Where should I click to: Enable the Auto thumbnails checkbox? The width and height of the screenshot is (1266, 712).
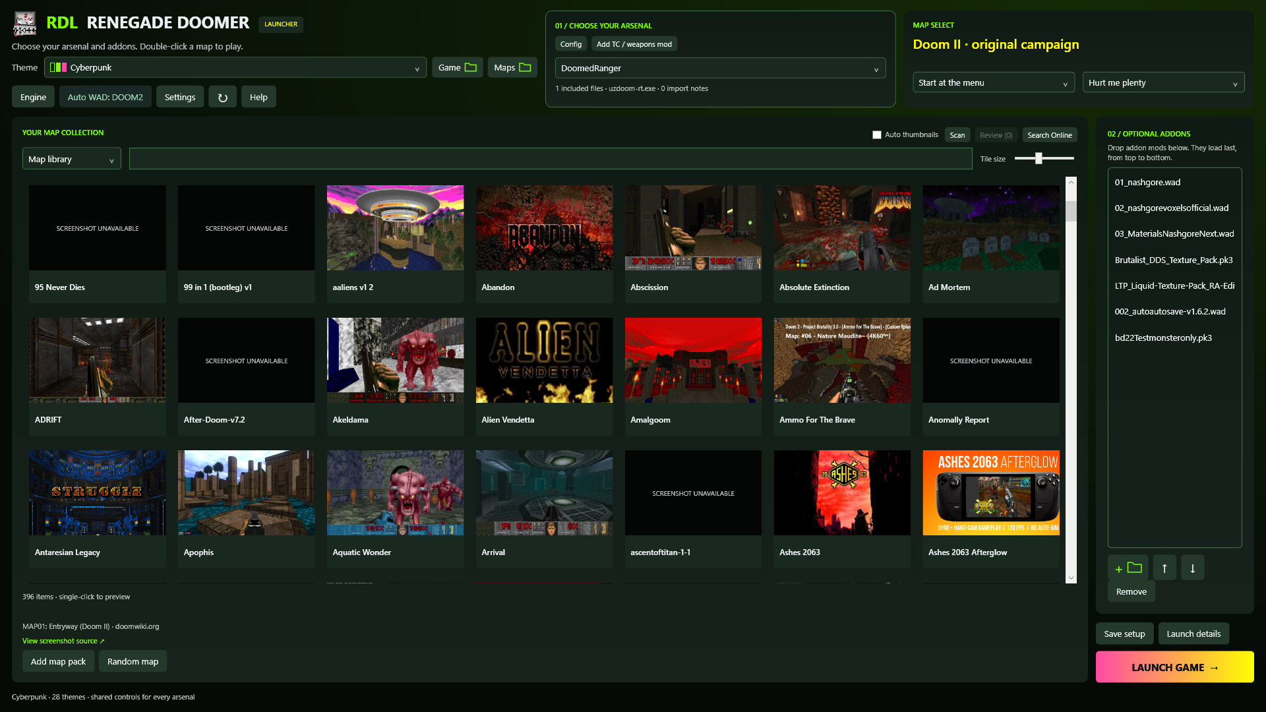coord(877,135)
